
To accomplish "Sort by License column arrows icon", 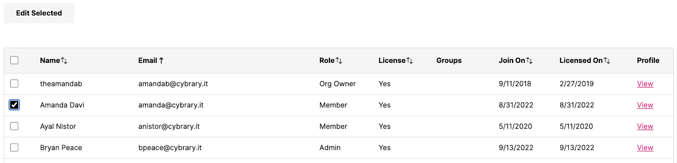I will (410, 61).
